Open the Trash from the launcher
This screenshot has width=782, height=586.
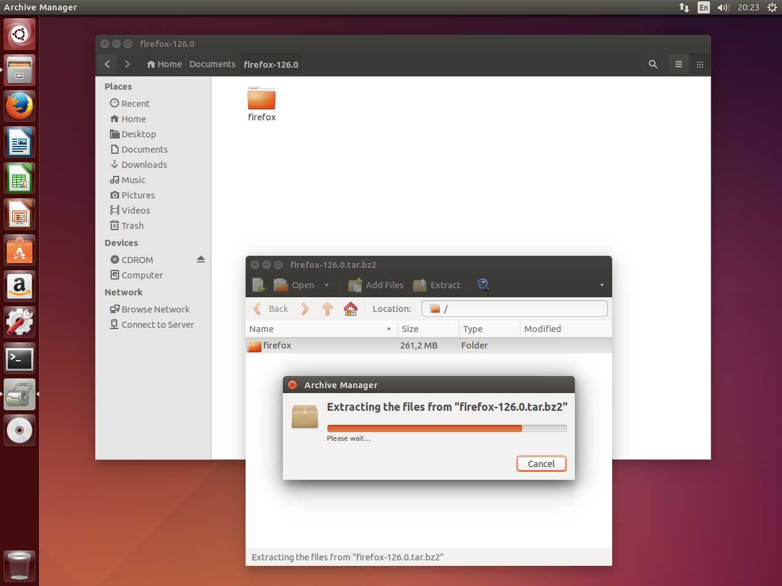click(20, 565)
